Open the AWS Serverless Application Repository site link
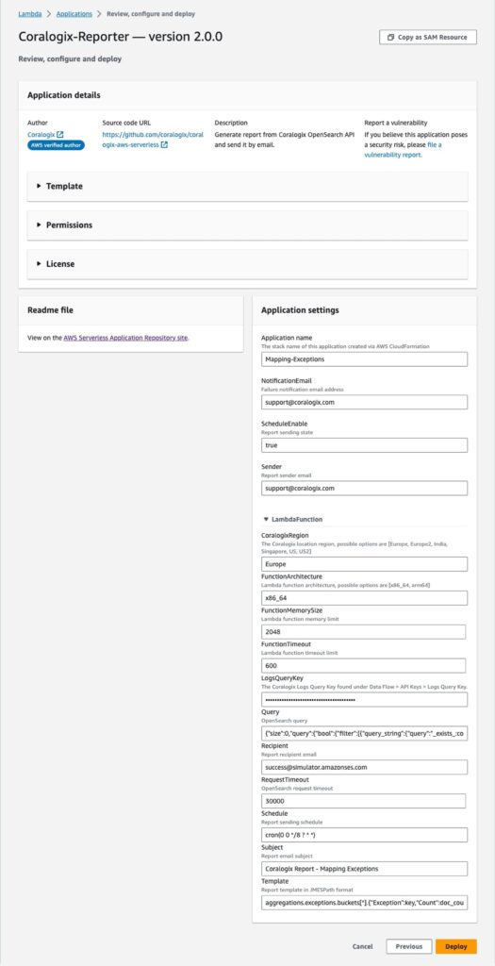The image size is (495, 966). (x=125, y=338)
